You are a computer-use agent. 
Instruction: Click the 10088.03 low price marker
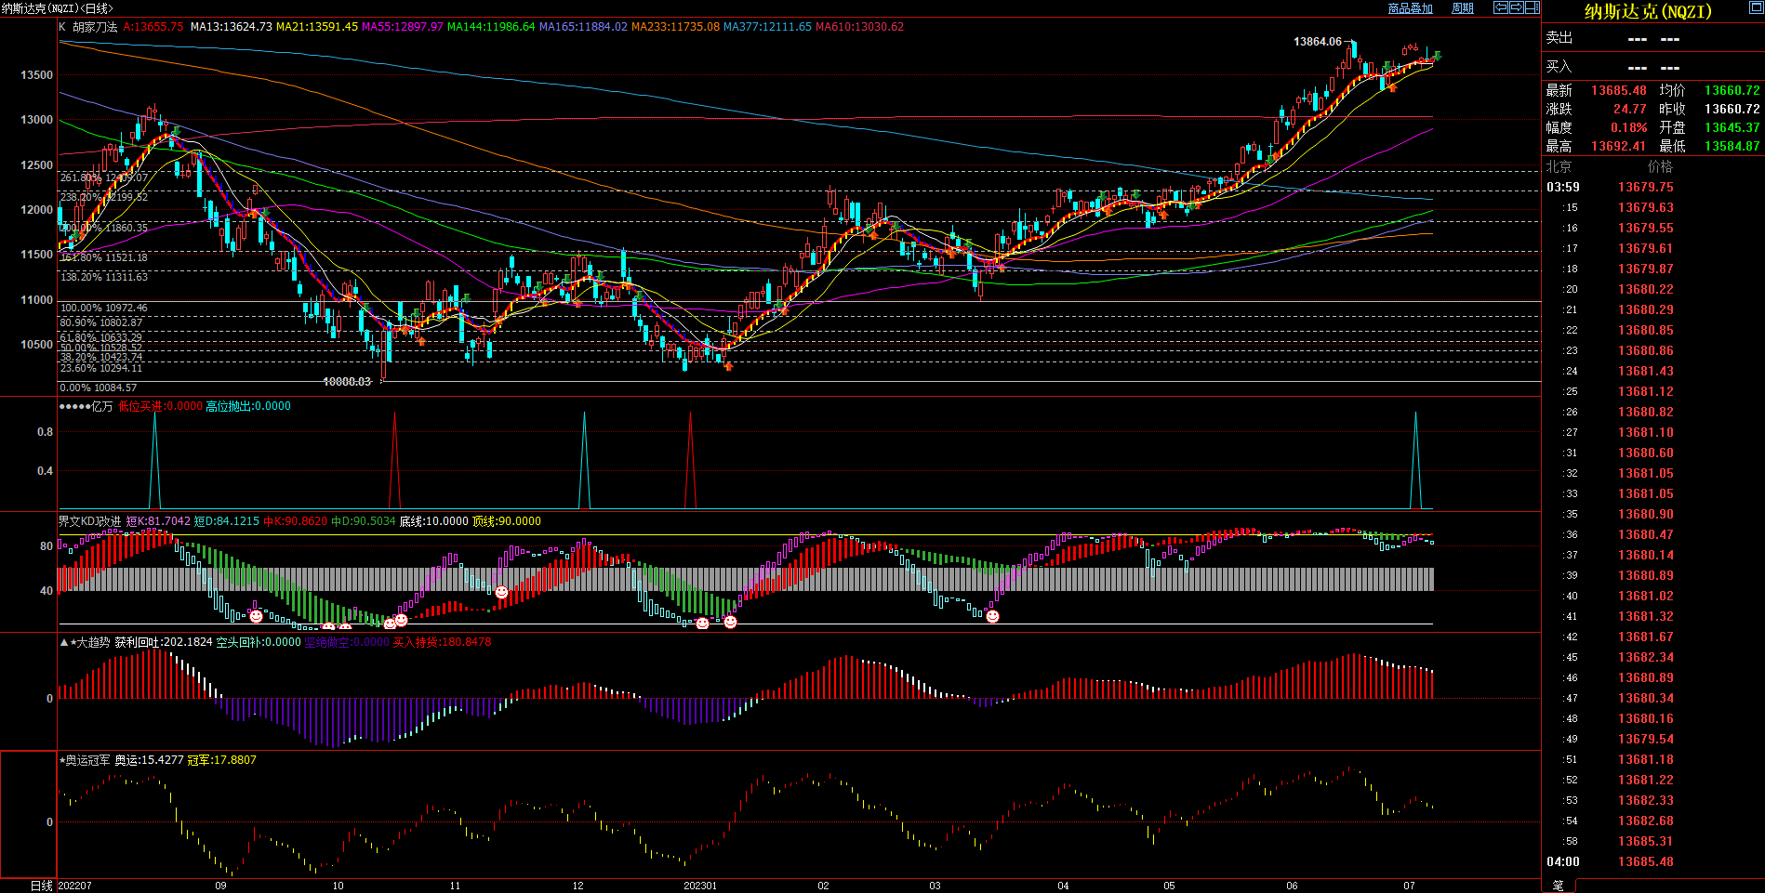[x=346, y=382]
